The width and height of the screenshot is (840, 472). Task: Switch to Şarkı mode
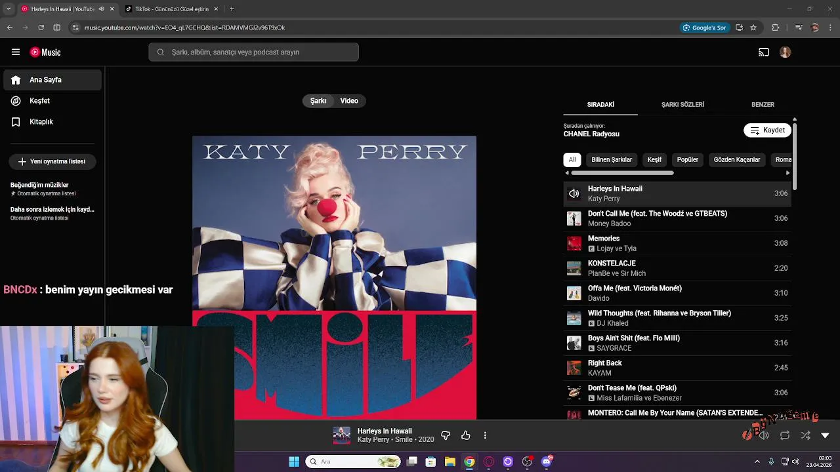point(318,101)
